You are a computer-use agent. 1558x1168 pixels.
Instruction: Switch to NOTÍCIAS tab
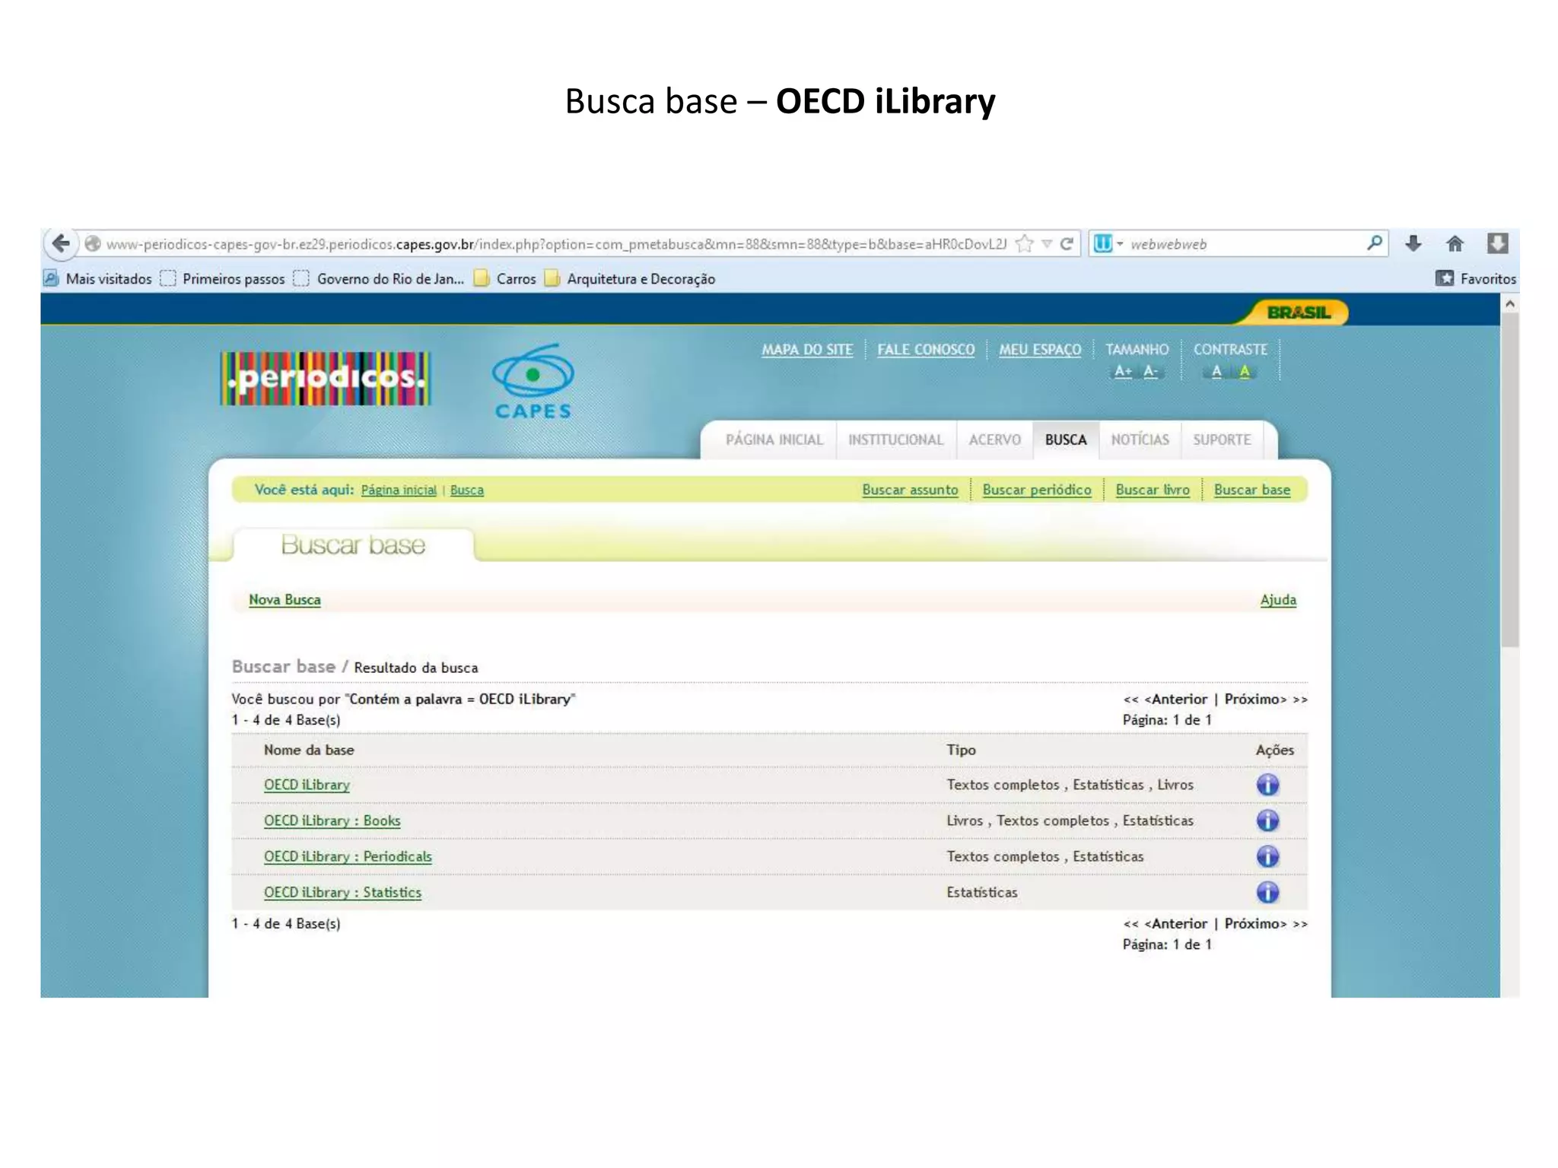click(x=1140, y=440)
